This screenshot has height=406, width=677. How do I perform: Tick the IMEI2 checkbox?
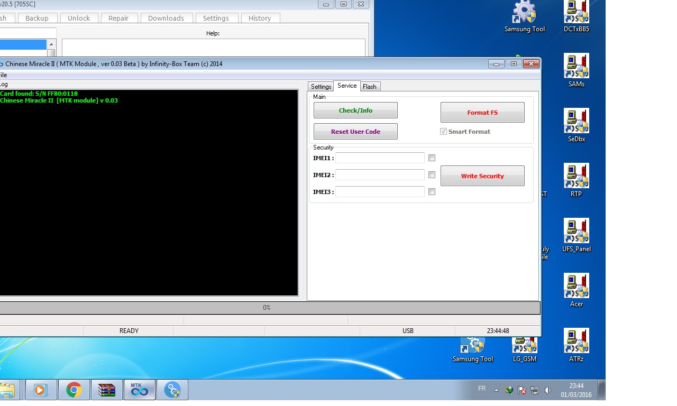pyautogui.click(x=432, y=175)
